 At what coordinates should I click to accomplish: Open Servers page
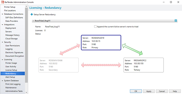9,32
